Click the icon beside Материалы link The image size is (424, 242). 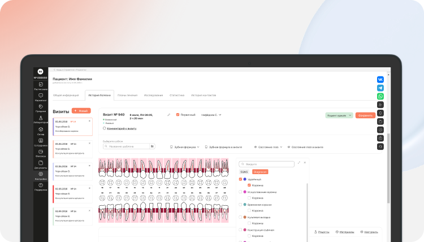pos(337,232)
